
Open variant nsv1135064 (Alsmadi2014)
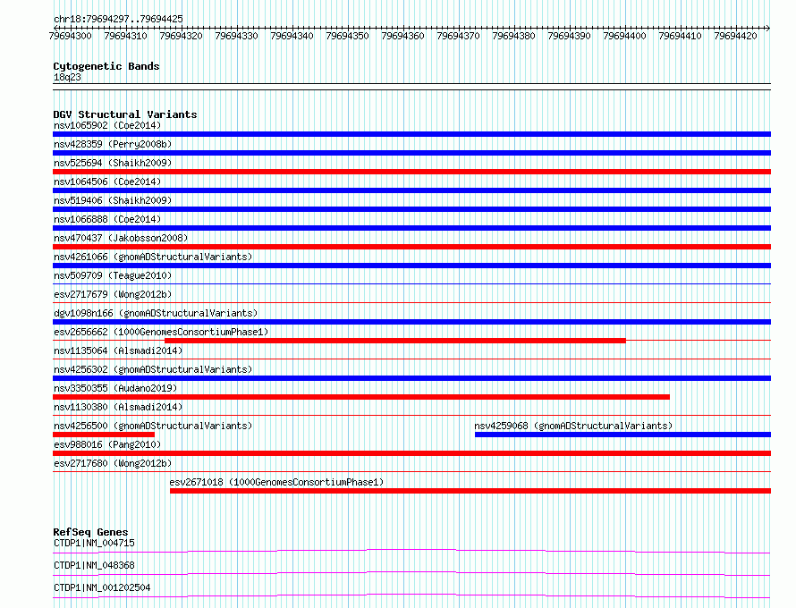118,350
